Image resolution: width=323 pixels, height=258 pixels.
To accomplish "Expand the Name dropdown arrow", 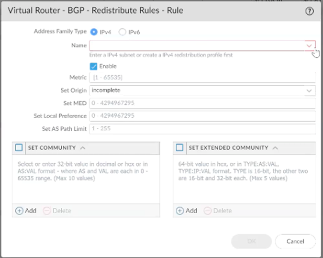I will (x=310, y=45).
